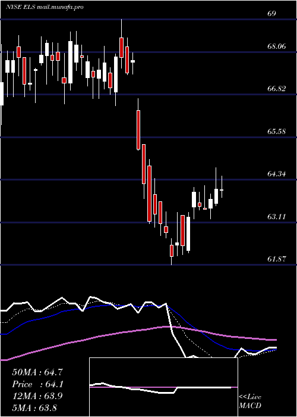Click inside the MACD inset chart
Screen dimensions: 297x417
point(163,387)
